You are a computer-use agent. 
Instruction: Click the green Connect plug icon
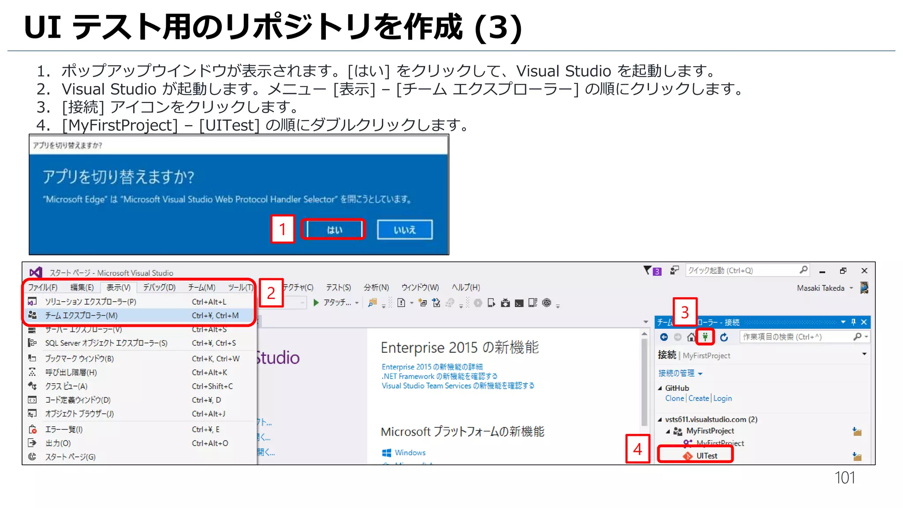tap(705, 337)
